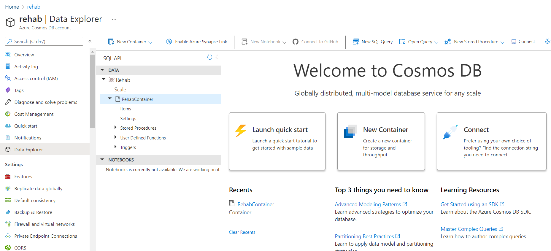Expand Stored Procedures in the tree

115,128
